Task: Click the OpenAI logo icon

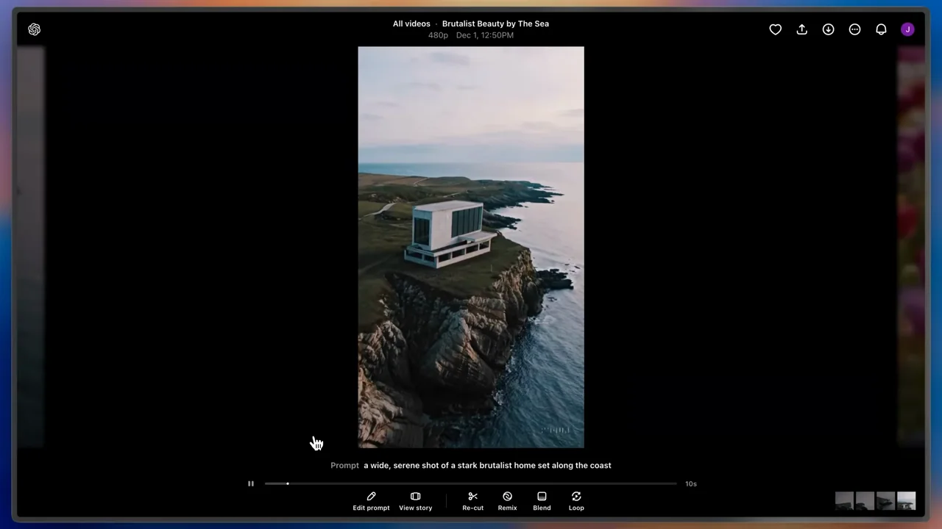Action: 34,29
